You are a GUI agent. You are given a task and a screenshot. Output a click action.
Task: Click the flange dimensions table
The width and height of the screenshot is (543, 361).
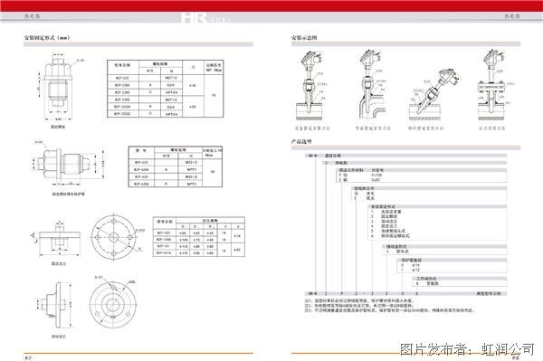(x=199, y=237)
